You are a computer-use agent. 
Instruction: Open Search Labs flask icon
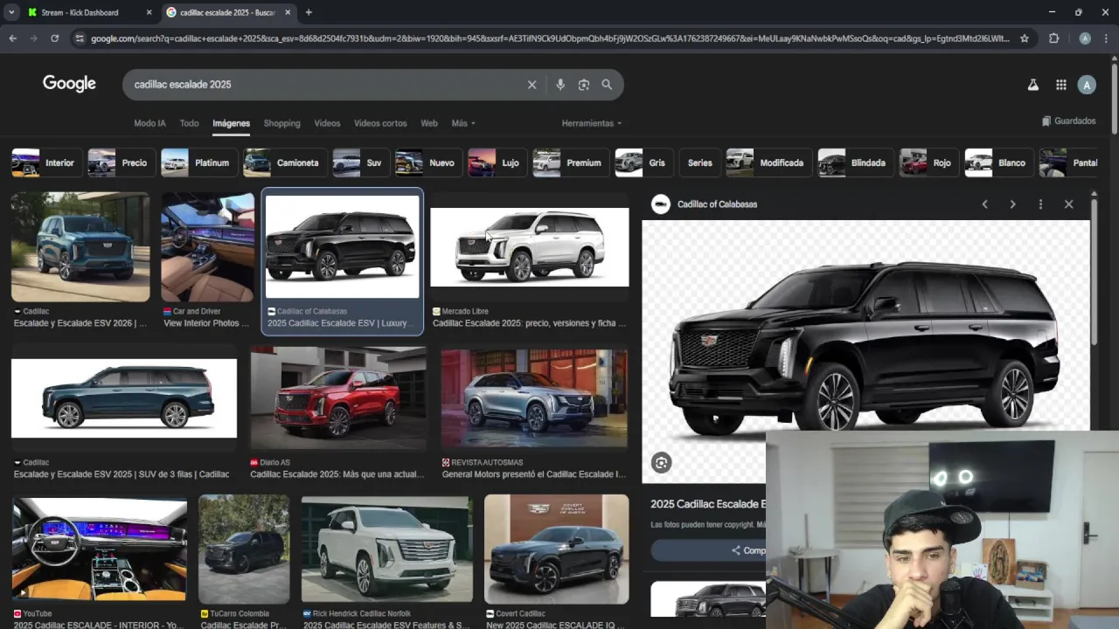(1032, 85)
